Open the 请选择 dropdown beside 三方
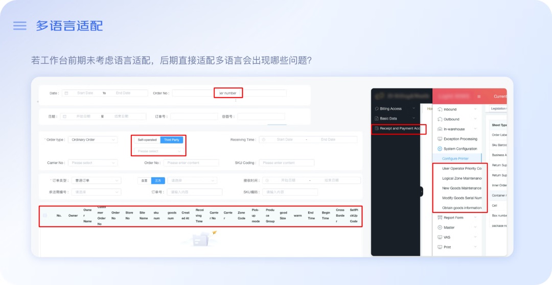The image size is (552, 285). 192,180
